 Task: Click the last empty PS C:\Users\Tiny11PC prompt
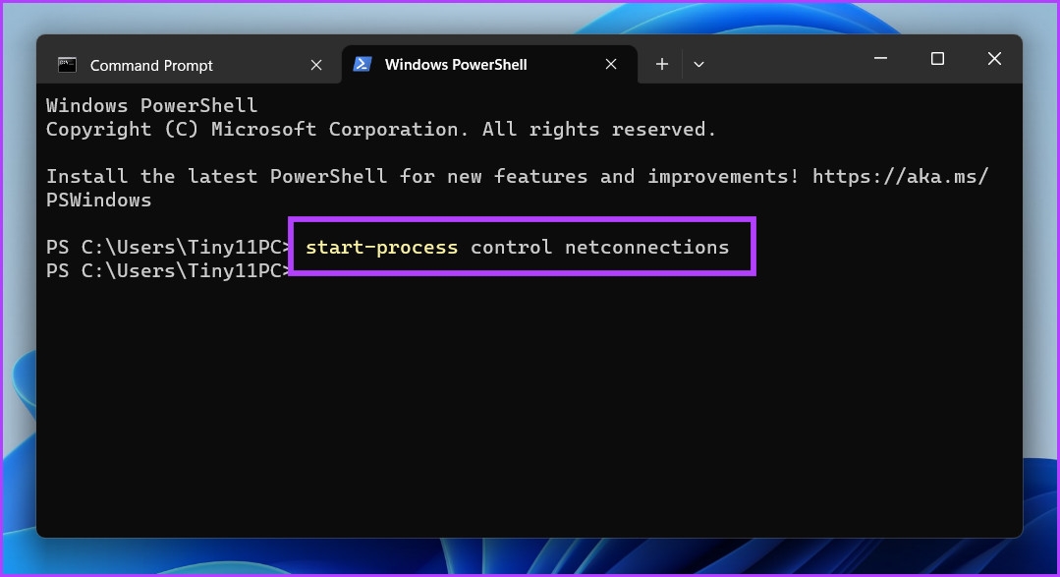(168, 271)
